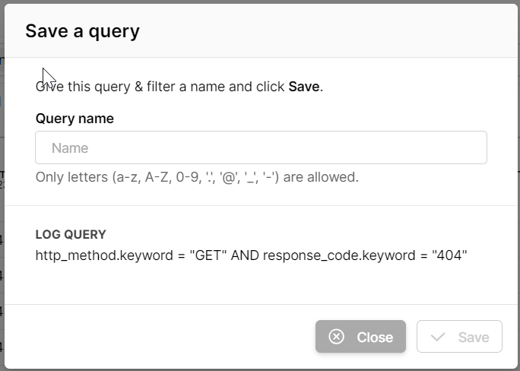This screenshot has width=520, height=371.
Task: Click the "LOG QUERY" heading
Action: point(71,234)
